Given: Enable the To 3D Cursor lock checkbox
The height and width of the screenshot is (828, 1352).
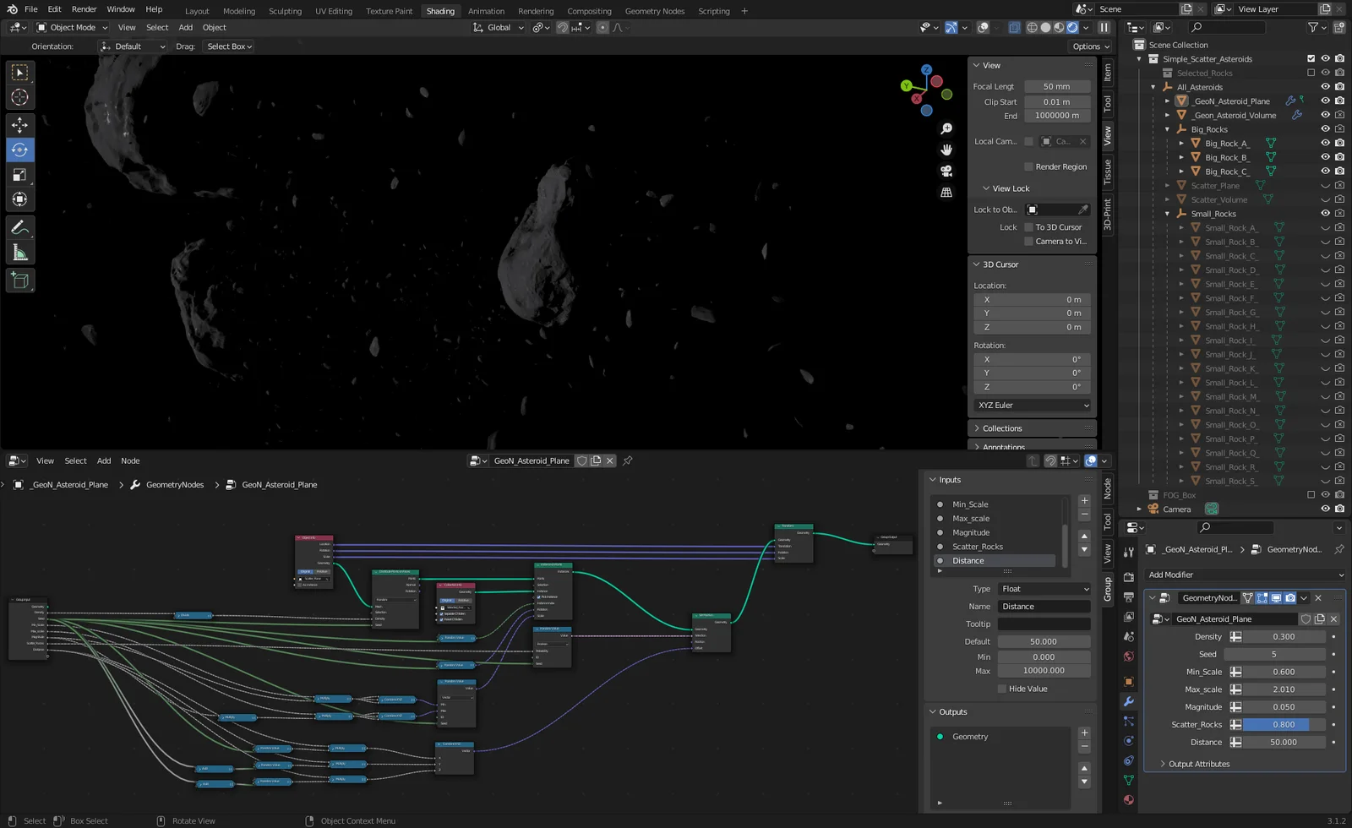Looking at the screenshot, I should pyautogui.click(x=1028, y=226).
